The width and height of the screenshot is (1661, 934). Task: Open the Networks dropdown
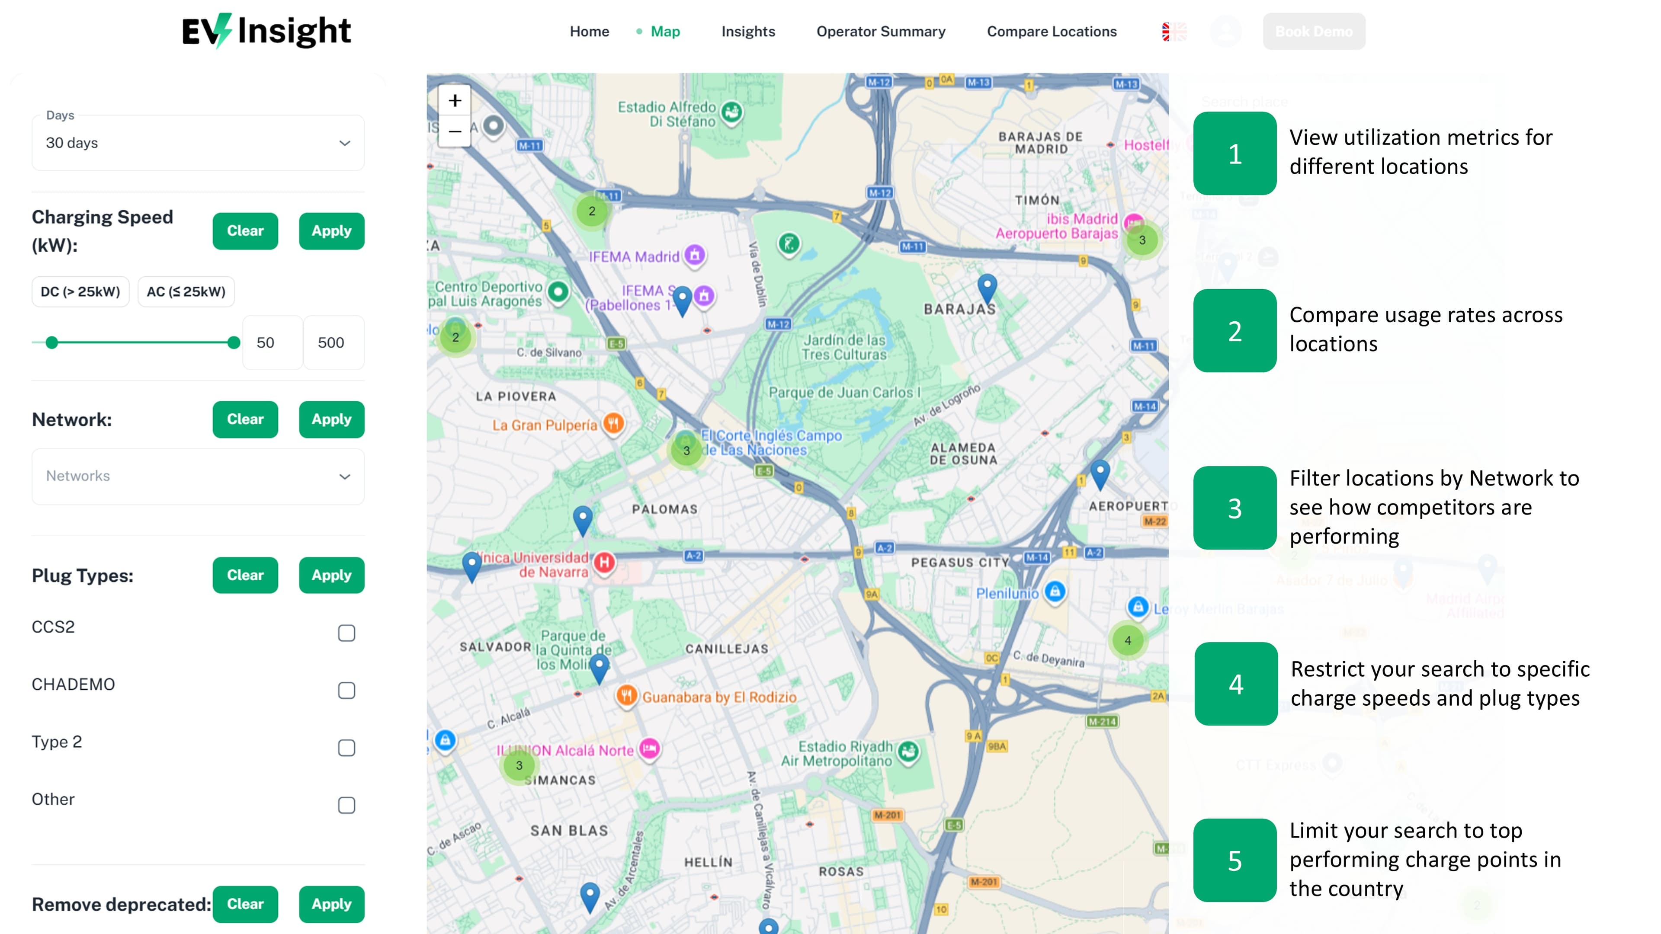pyautogui.click(x=198, y=477)
